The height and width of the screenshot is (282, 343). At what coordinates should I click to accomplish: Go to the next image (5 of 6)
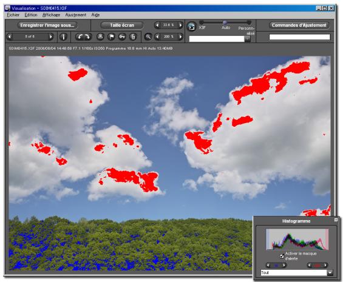point(51,37)
